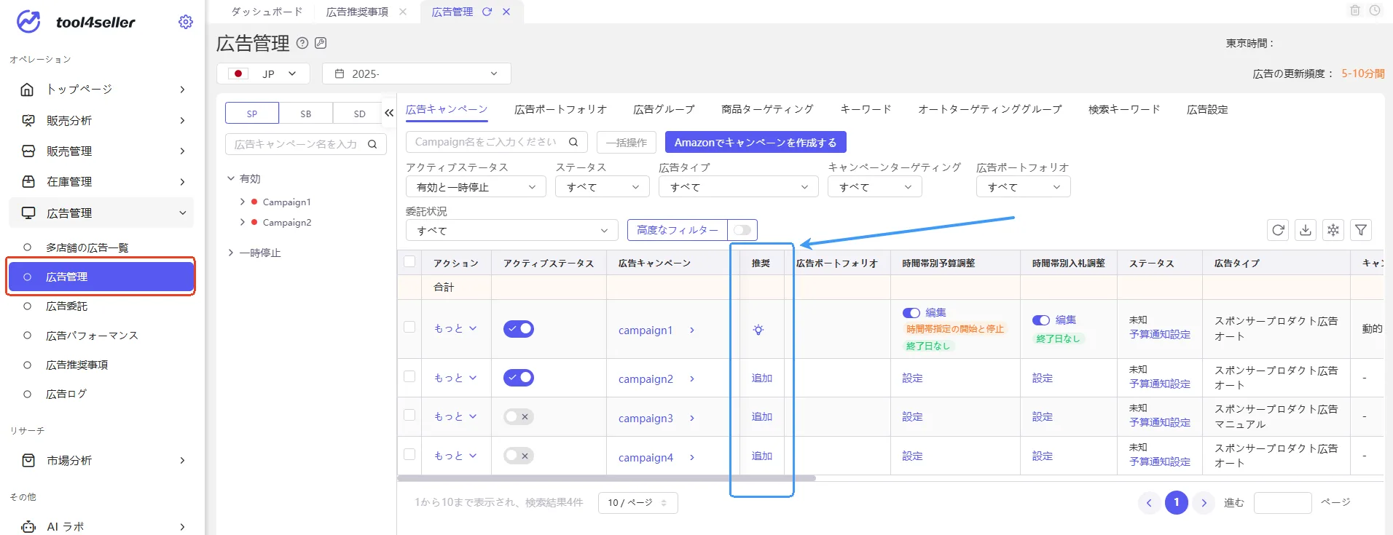Toggle 時間帯別入札調整 switch for campaign1
Screen dimensions: 1393x535
(1041, 320)
